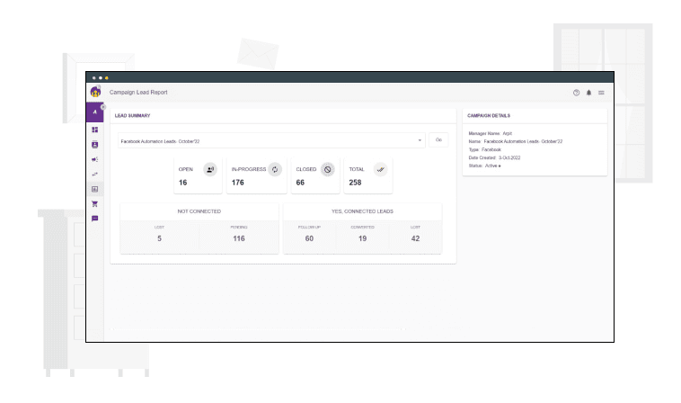The width and height of the screenshot is (681, 403).
Task: Collapse the sidebar using the small arrow toggle
Action: click(x=103, y=108)
